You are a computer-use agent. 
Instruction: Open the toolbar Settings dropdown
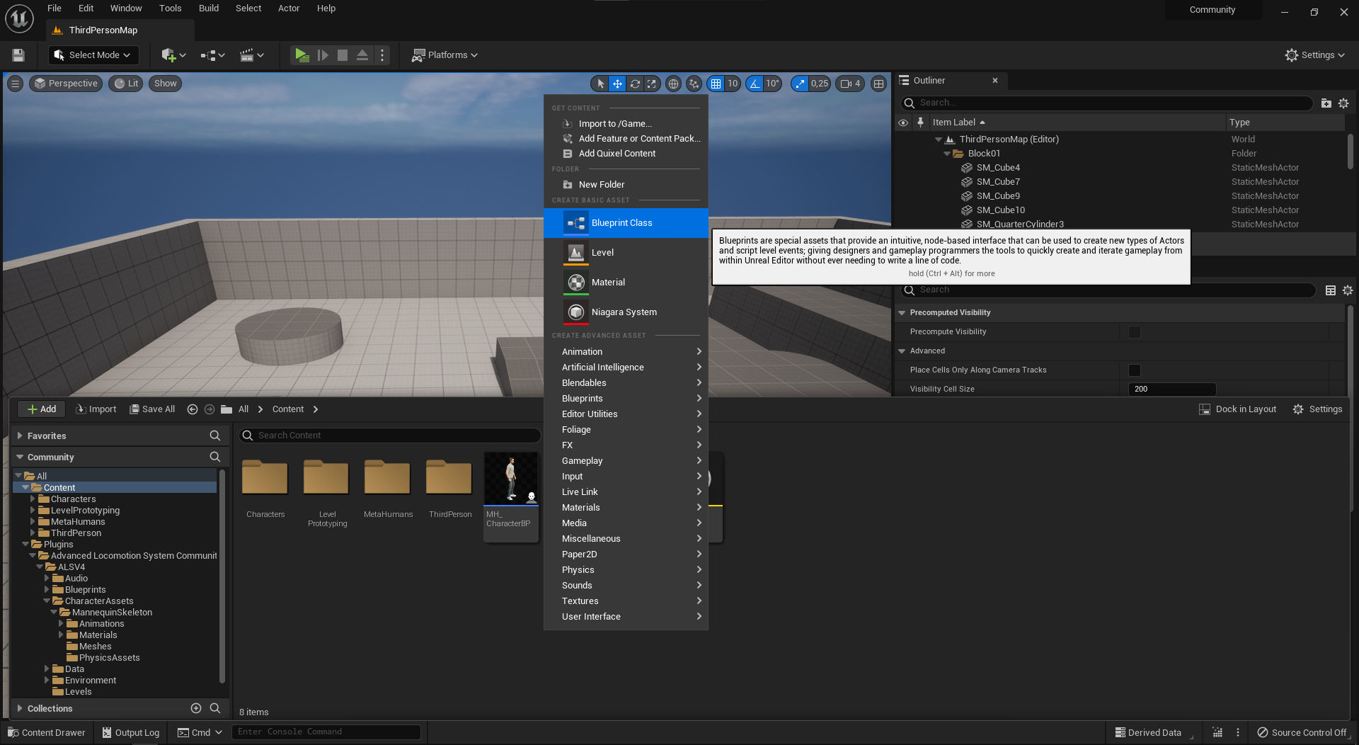point(1314,55)
